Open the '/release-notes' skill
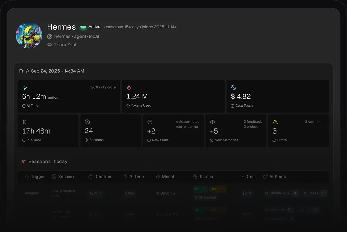Screen dimensions: 347x232 point(188,122)
